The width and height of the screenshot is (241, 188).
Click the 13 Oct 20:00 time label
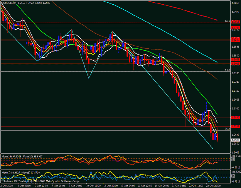[x=111, y=186]
